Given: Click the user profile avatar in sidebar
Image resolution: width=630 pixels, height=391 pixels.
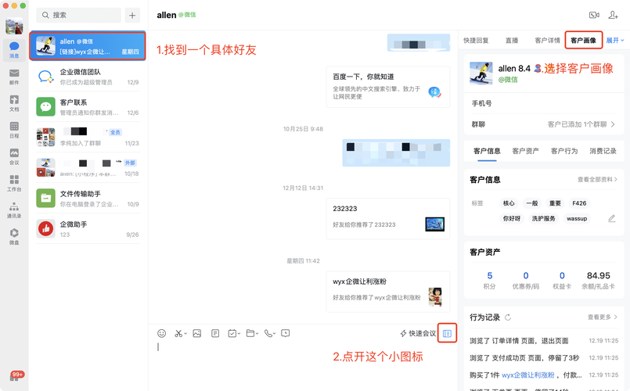Looking at the screenshot, I should (x=14, y=26).
